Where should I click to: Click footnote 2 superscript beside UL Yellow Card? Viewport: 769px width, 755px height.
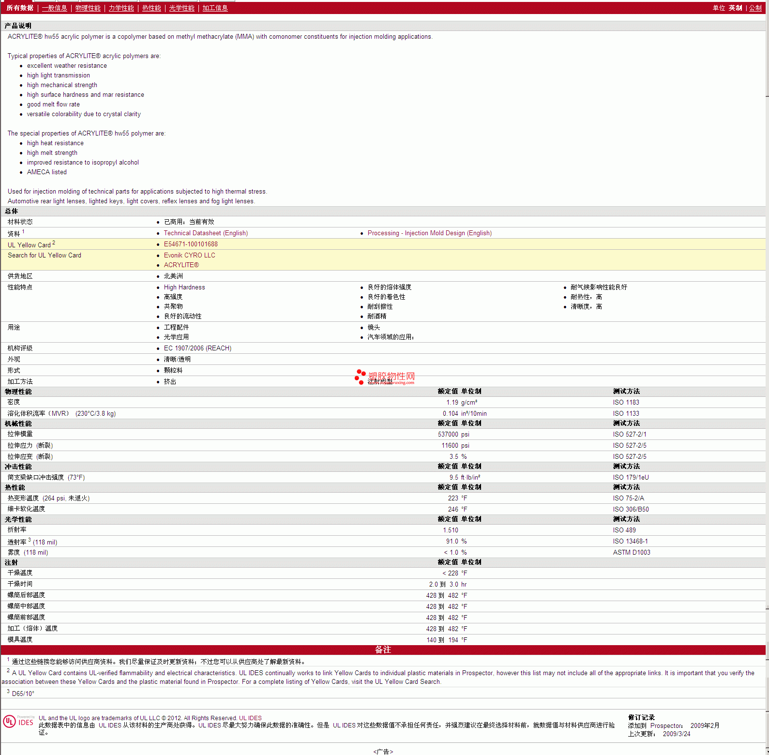54,242
